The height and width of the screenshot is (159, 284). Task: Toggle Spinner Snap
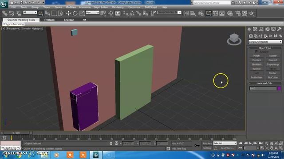point(146,13)
